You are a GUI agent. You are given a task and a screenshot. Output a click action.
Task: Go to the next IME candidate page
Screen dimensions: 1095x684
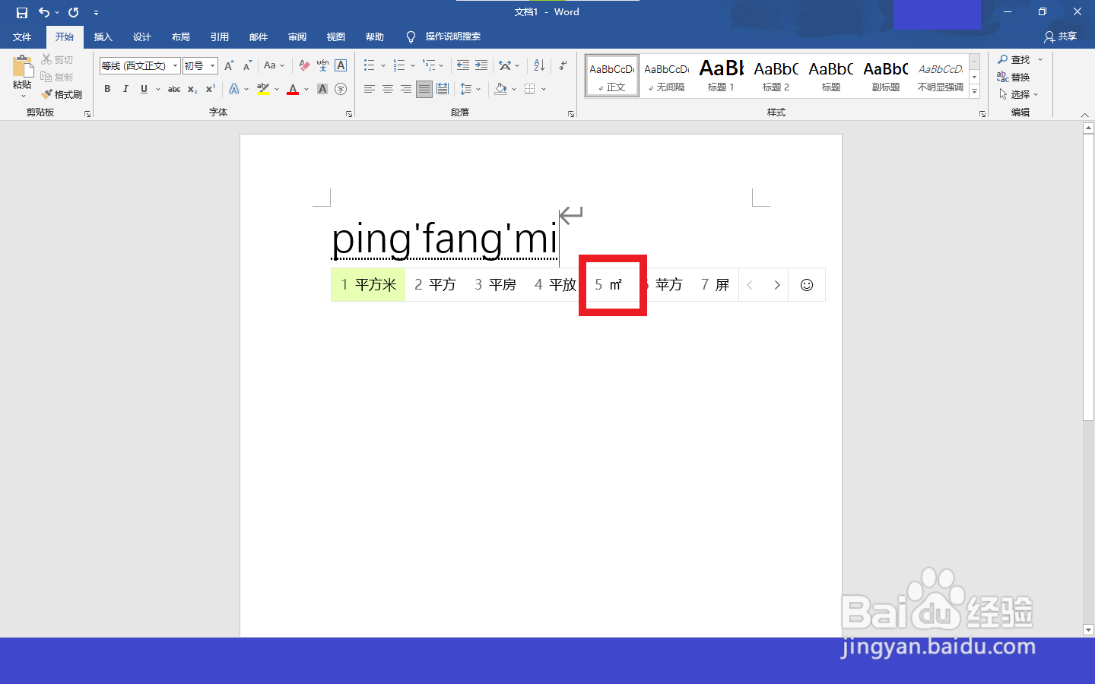click(x=776, y=285)
